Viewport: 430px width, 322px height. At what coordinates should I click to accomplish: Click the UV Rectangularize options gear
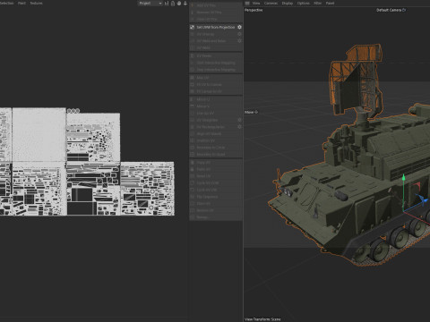click(x=239, y=127)
